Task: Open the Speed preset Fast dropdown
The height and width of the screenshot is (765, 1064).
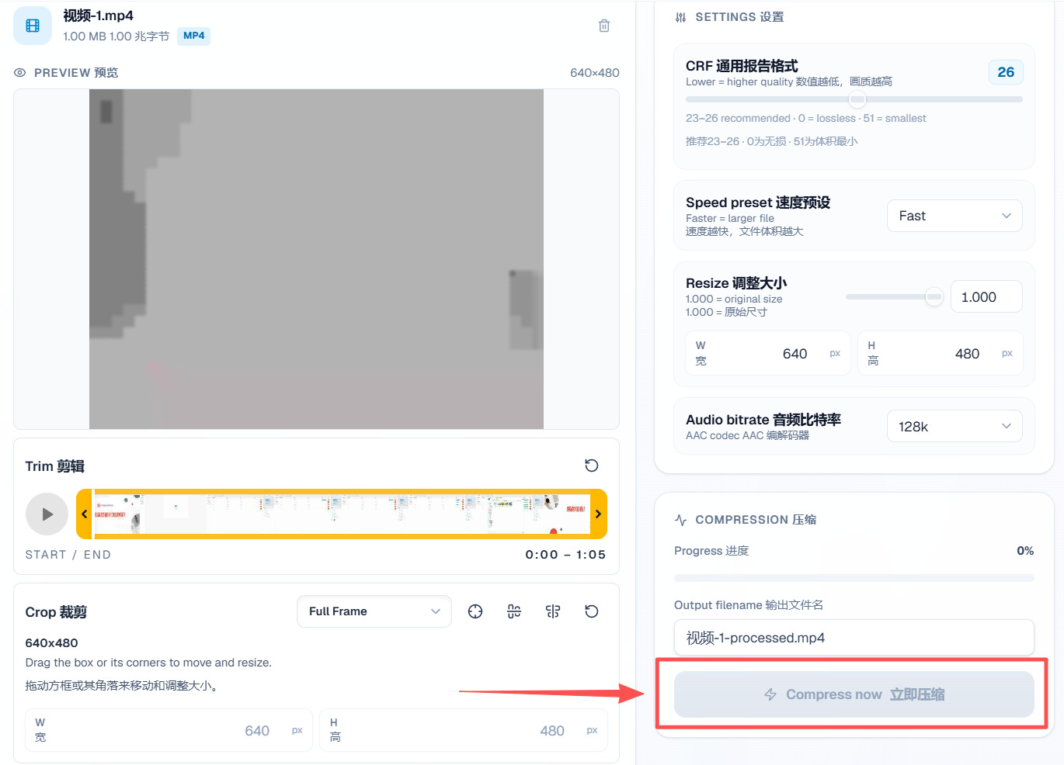Action: pos(954,216)
